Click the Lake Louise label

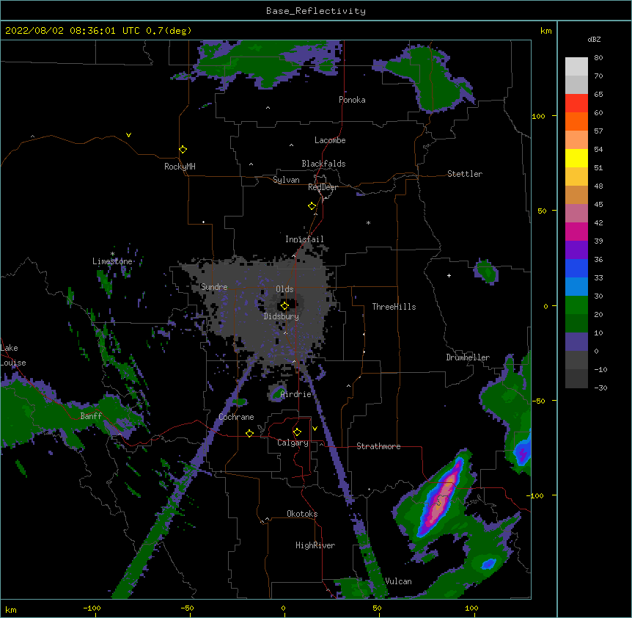point(13,355)
